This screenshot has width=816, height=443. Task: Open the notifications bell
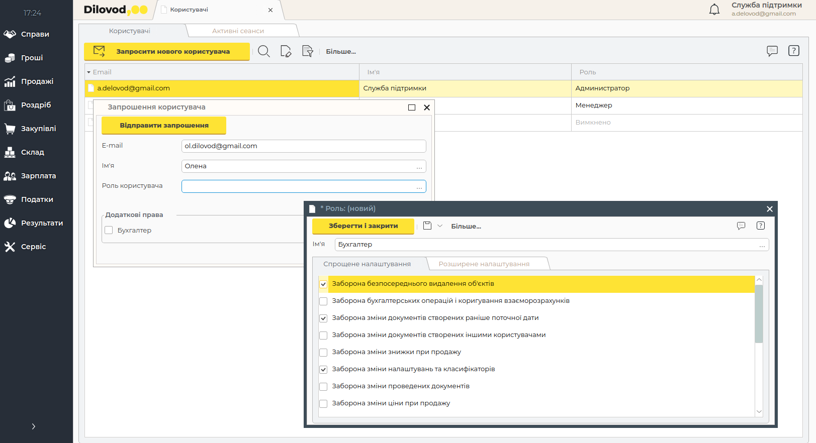pos(714,10)
